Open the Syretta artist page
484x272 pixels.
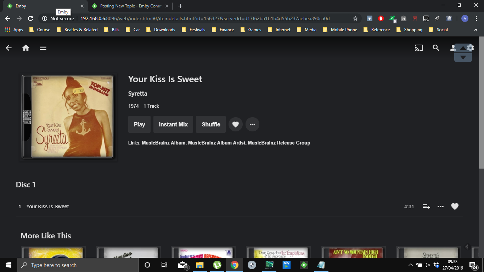[137, 93]
